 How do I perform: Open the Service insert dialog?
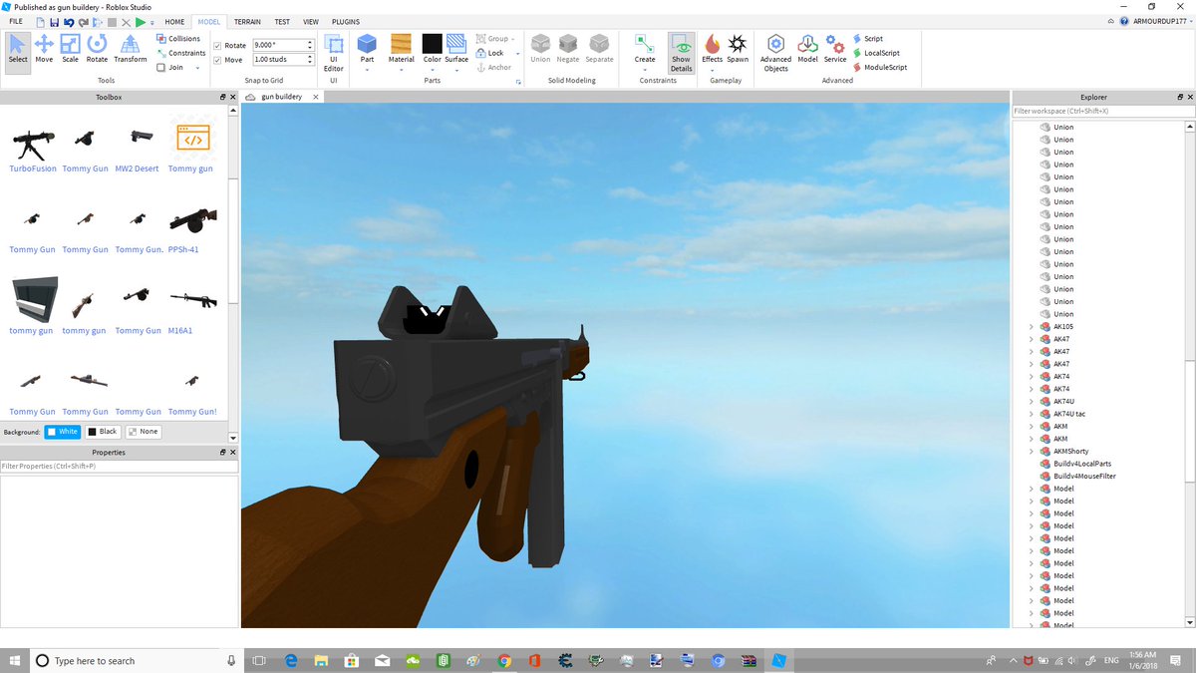coord(835,48)
